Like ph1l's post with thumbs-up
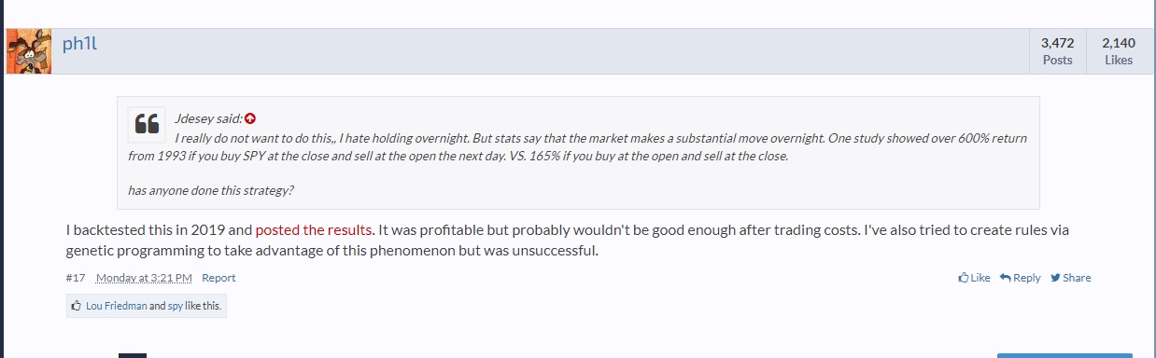 974,278
